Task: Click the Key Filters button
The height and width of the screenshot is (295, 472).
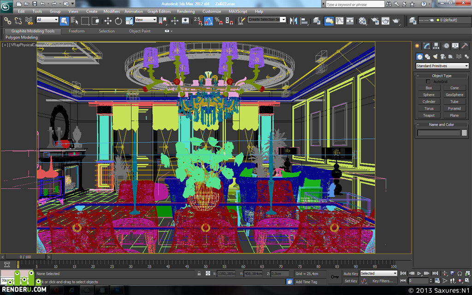Action: click(383, 281)
